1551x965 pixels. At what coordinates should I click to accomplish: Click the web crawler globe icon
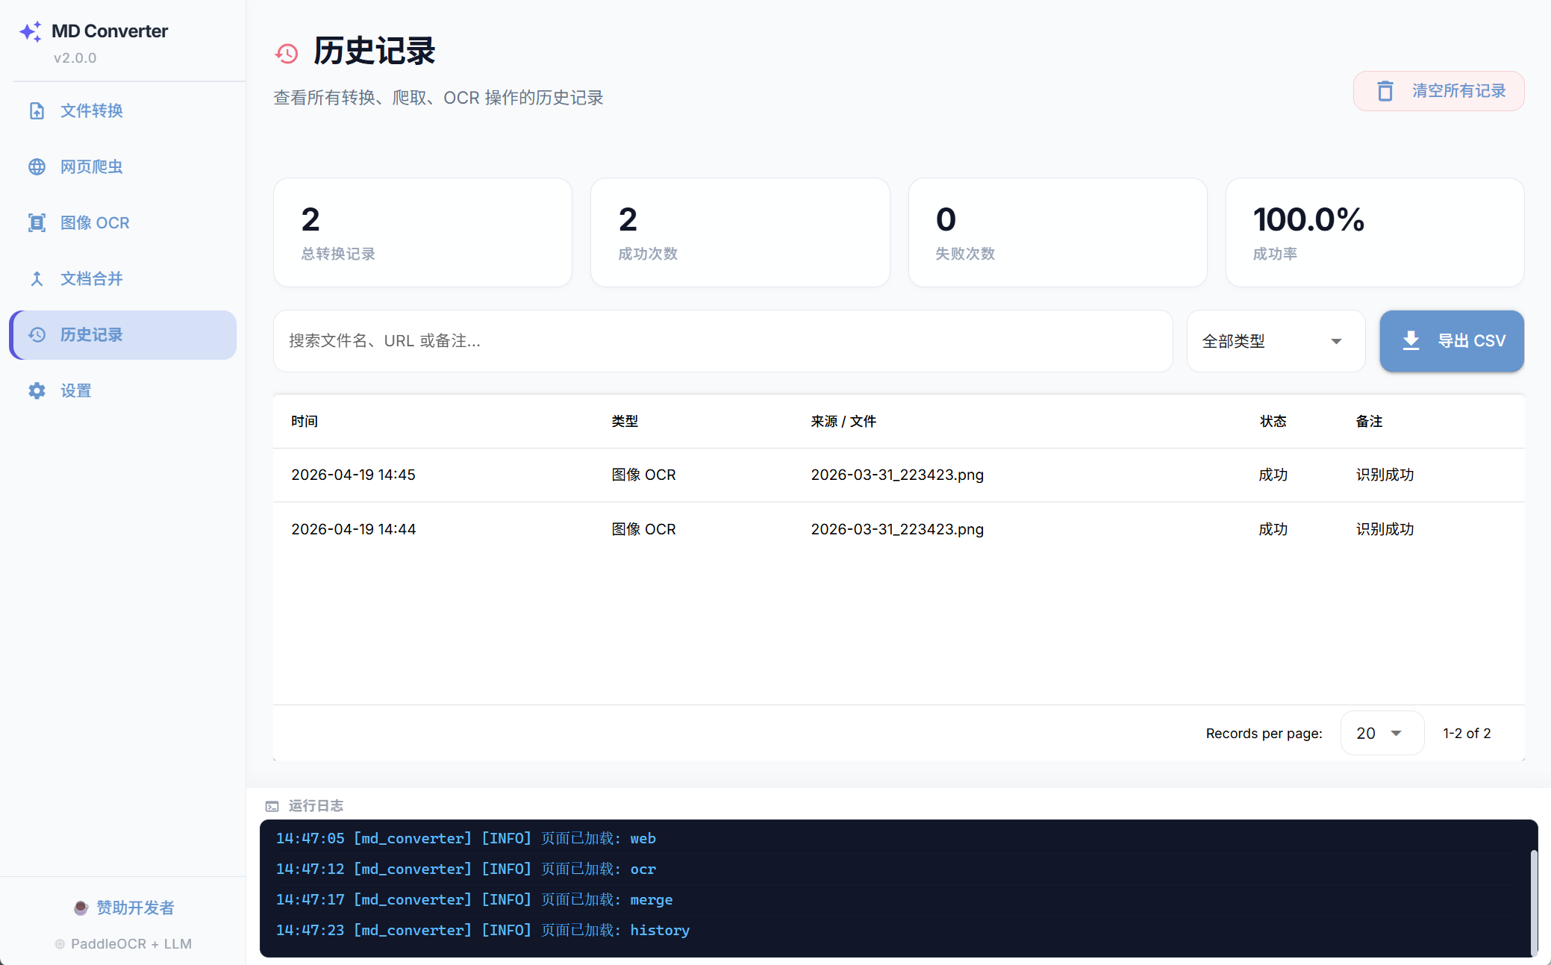point(37,167)
